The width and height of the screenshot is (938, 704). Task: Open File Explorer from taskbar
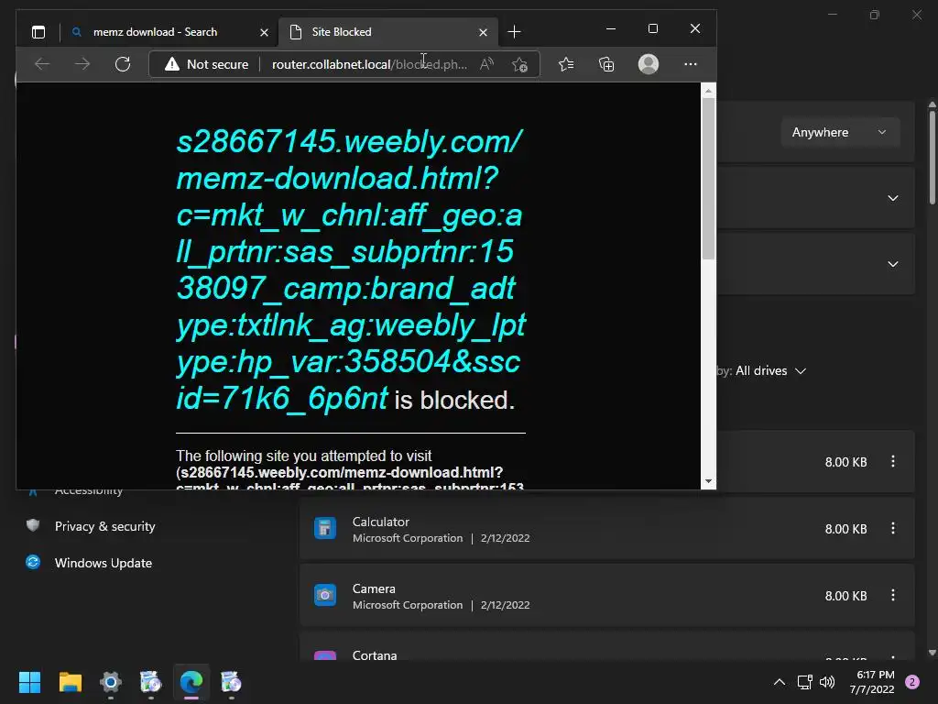[x=70, y=682]
